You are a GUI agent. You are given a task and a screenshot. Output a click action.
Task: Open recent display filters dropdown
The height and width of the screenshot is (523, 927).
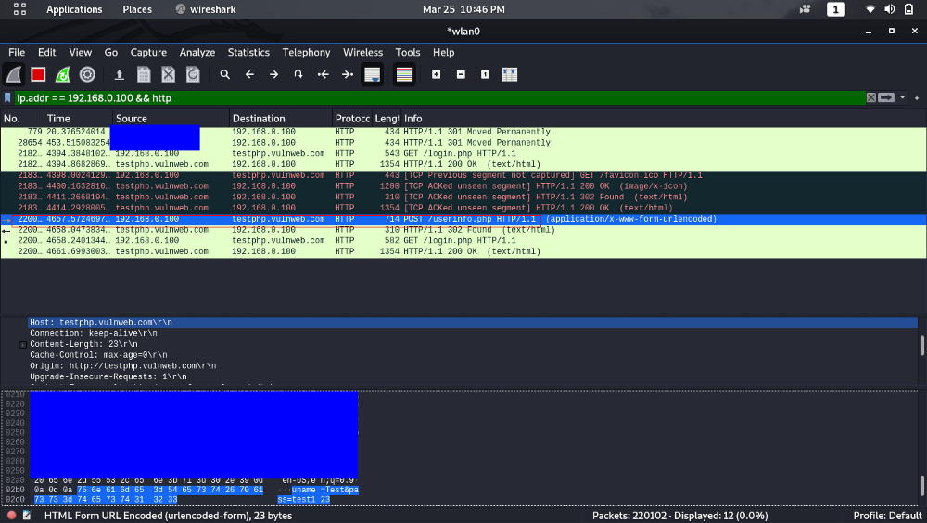(x=902, y=97)
